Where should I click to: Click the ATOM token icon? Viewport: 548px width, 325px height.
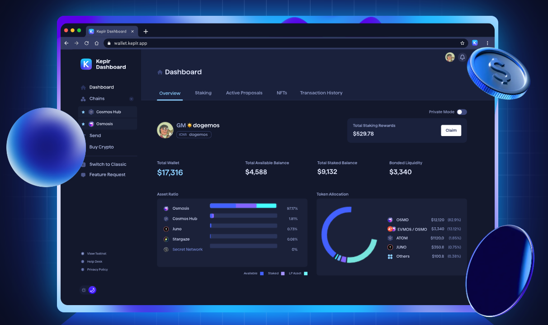pyautogui.click(x=390, y=238)
